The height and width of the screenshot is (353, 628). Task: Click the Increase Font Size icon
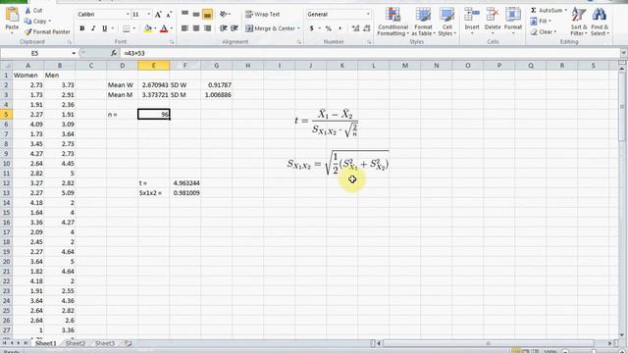[x=158, y=15]
